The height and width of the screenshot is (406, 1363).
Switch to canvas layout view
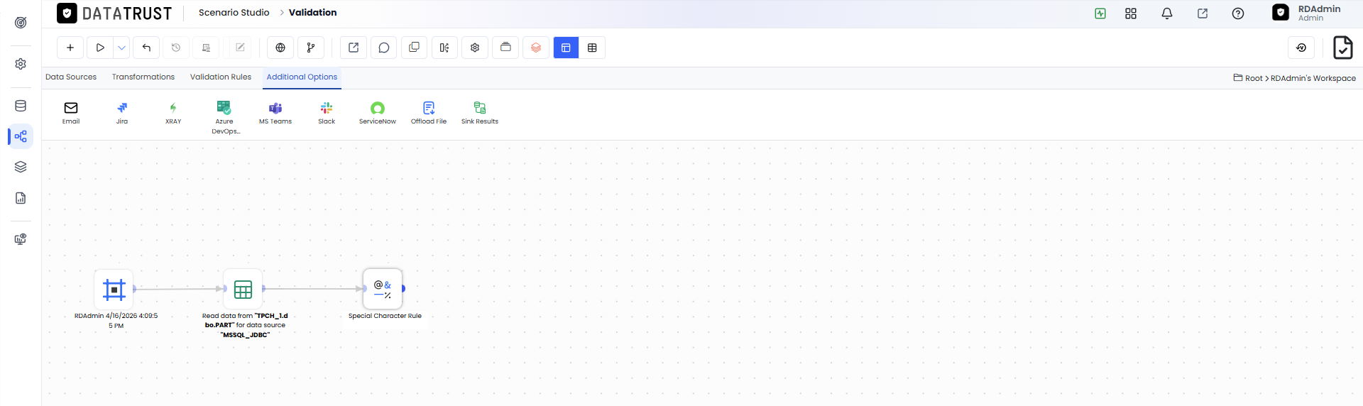coord(566,48)
